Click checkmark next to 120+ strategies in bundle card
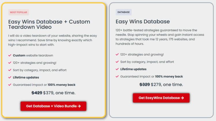 (10, 63)
